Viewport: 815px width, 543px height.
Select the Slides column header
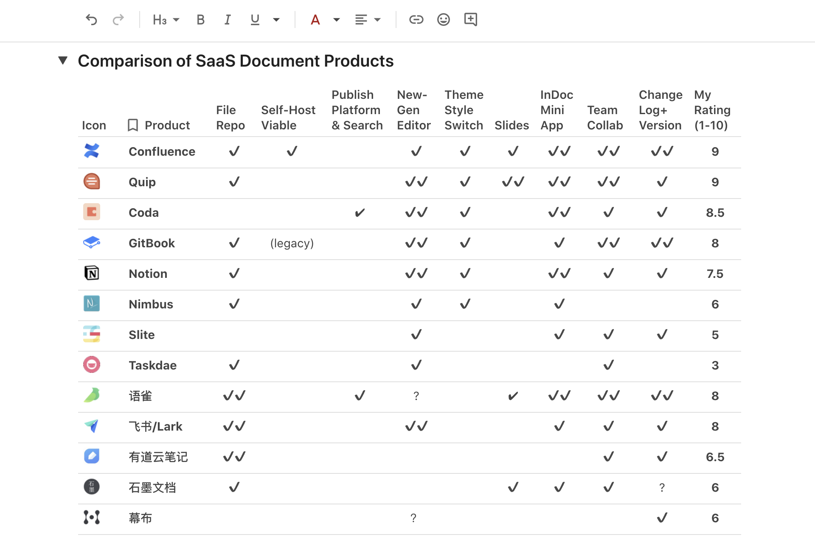pos(511,125)
